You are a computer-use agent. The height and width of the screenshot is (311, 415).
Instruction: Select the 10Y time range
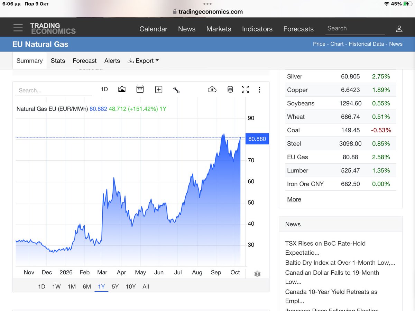(131, 286)
